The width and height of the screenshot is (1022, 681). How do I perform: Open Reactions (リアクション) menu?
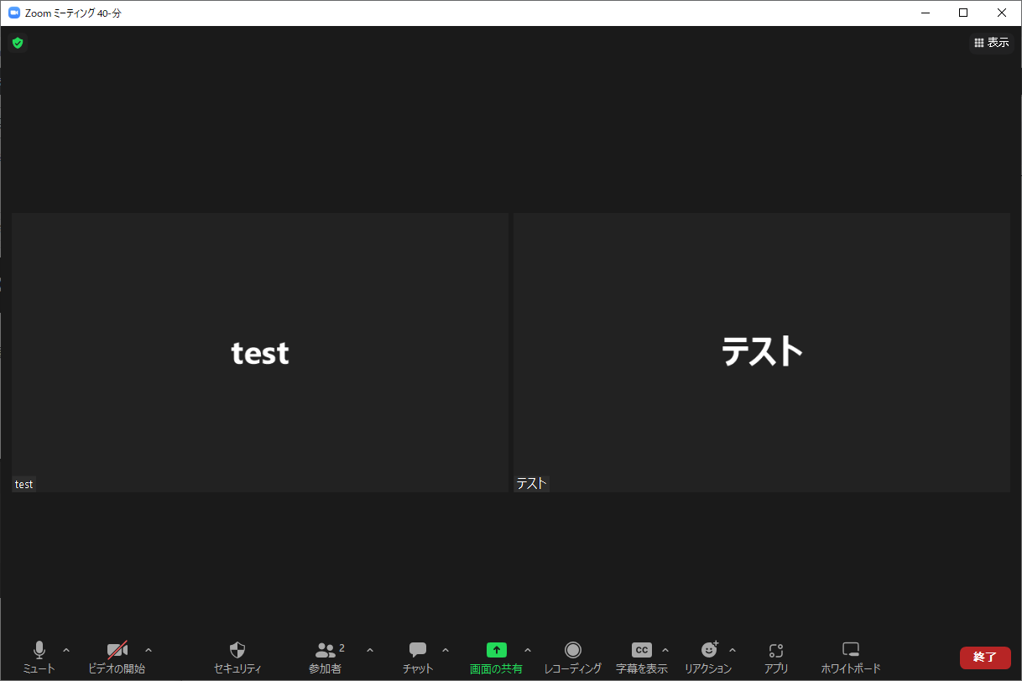tap(709, 657)
